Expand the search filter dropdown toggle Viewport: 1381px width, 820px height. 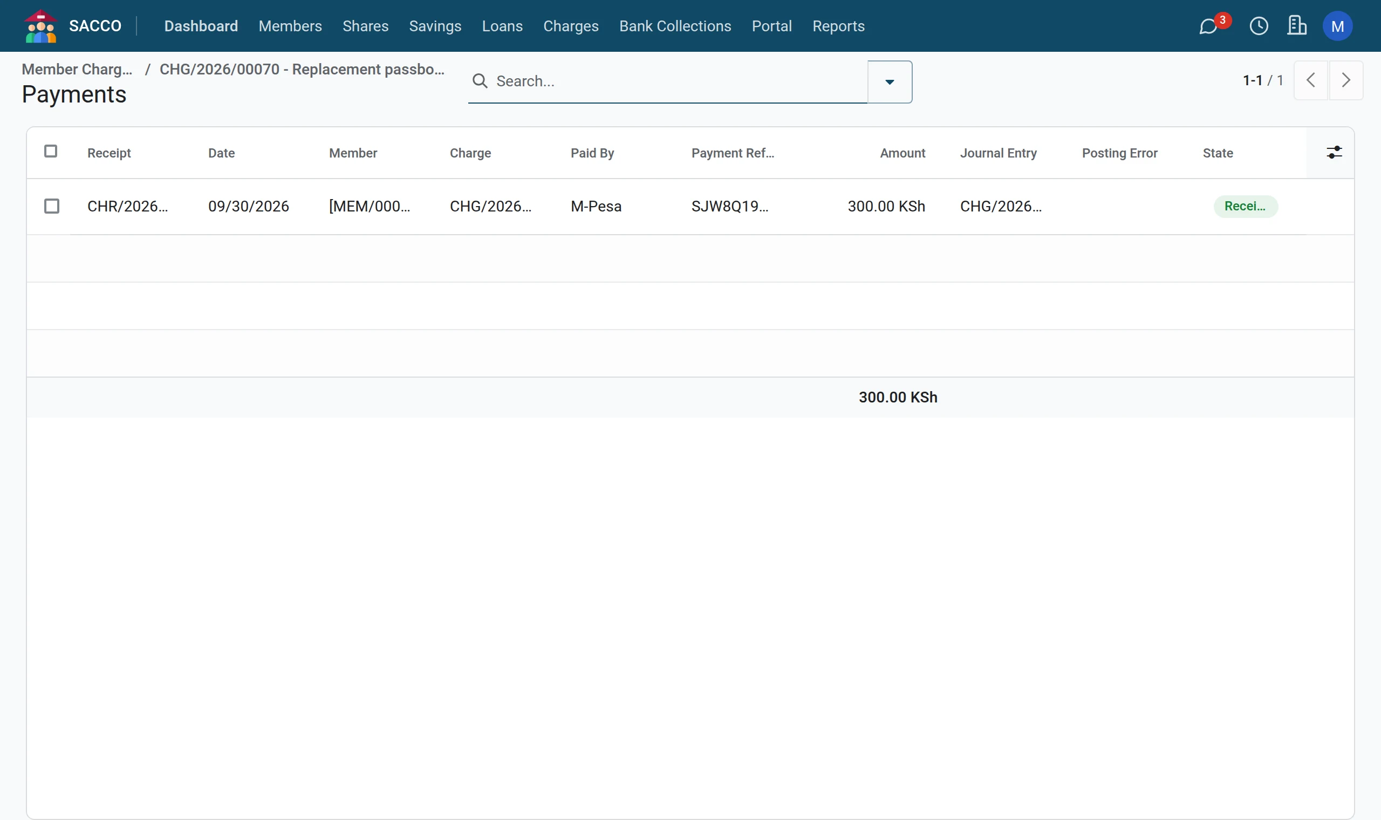click(890, 82)
